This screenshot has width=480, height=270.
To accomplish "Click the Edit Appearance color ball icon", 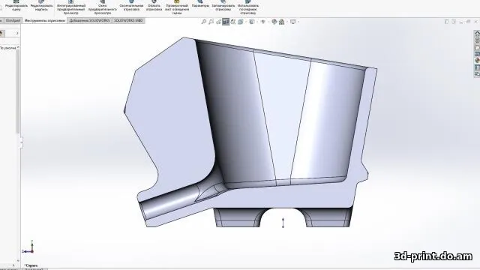I will point(274,22).
